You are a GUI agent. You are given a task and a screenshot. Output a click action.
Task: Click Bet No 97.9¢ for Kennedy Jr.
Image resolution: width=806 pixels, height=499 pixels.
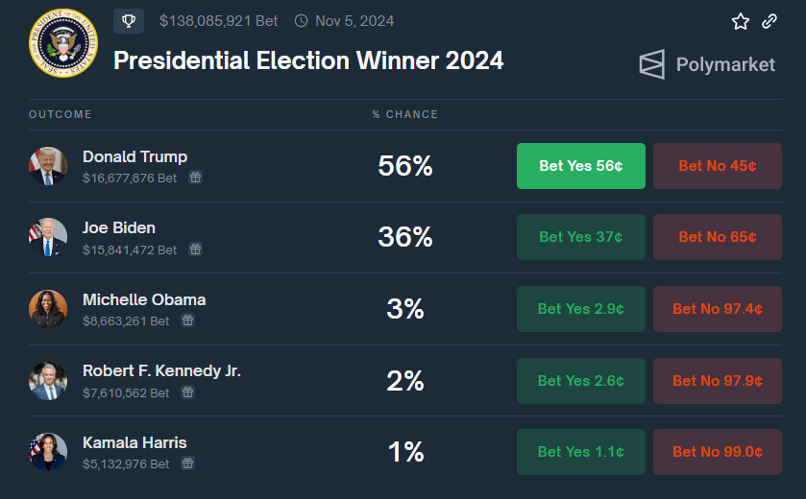click(x=718, y=380)
